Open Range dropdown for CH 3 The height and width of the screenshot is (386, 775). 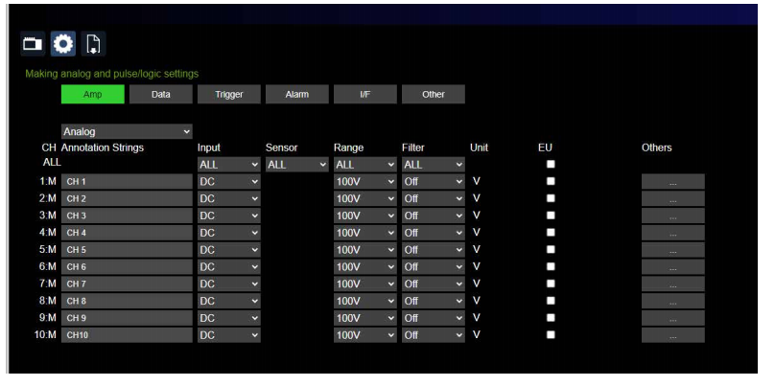[x=364, y=216]
